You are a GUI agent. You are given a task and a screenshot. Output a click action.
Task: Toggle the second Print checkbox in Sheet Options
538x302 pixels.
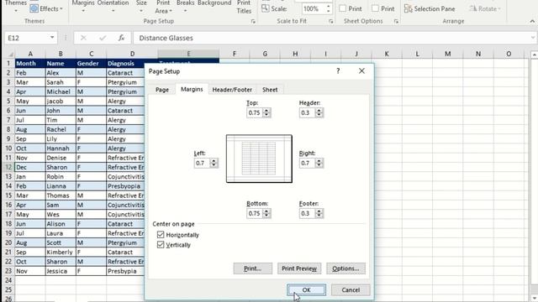click(x=376, y=8)
